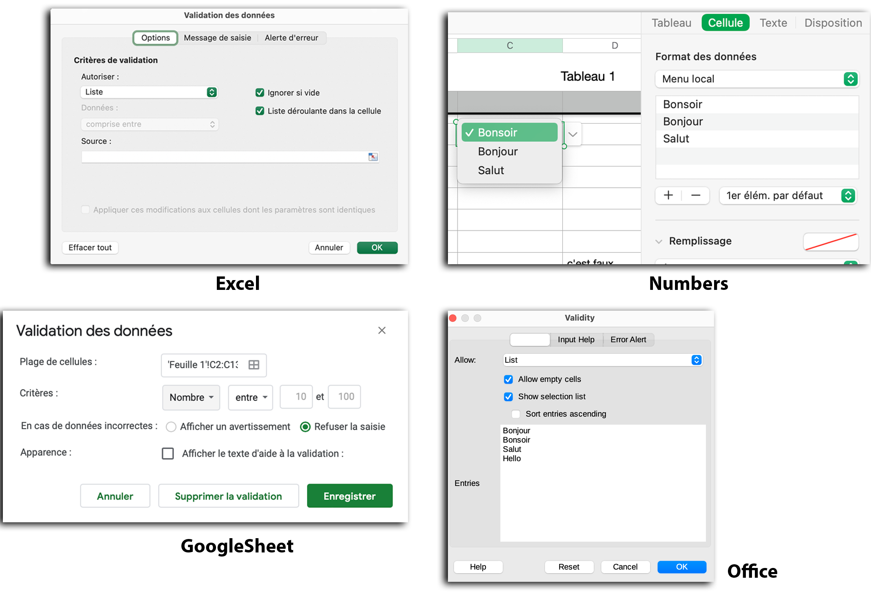
Task: Toggle Ignorer si vide checkbox in Excel
Action: [x=260, y=93]
